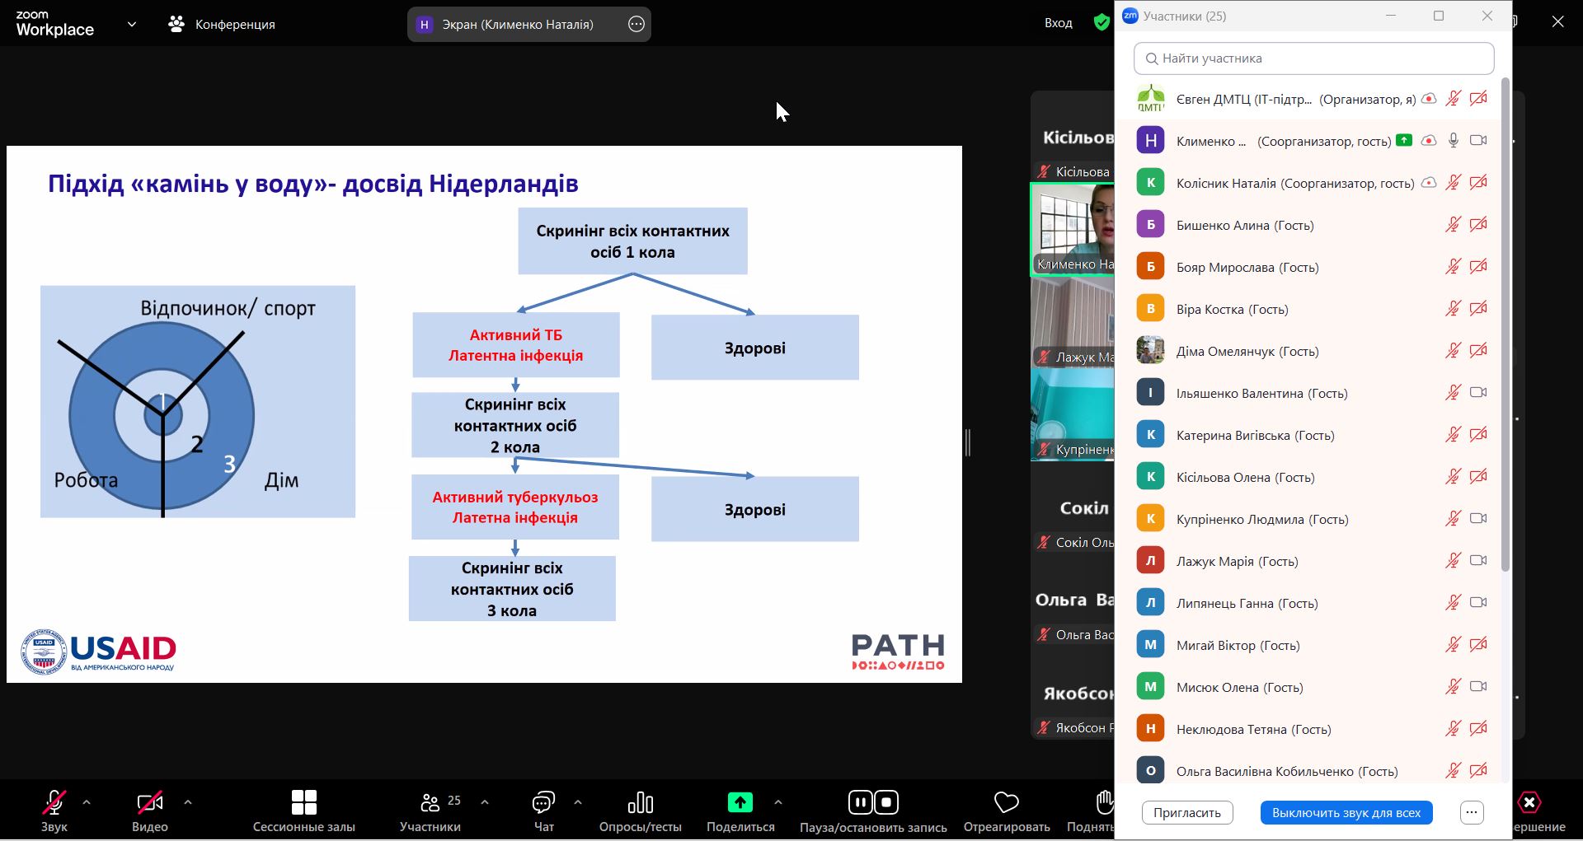Expand video options arrow next to Видео
Screen dimensions: 1583x841
(x=188, y=801)
